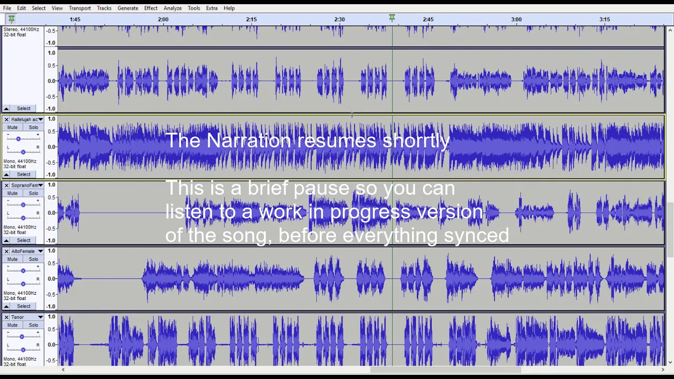Click Select on the SopranoFem track panel
The image size is (674, 379).
(24, 240)
